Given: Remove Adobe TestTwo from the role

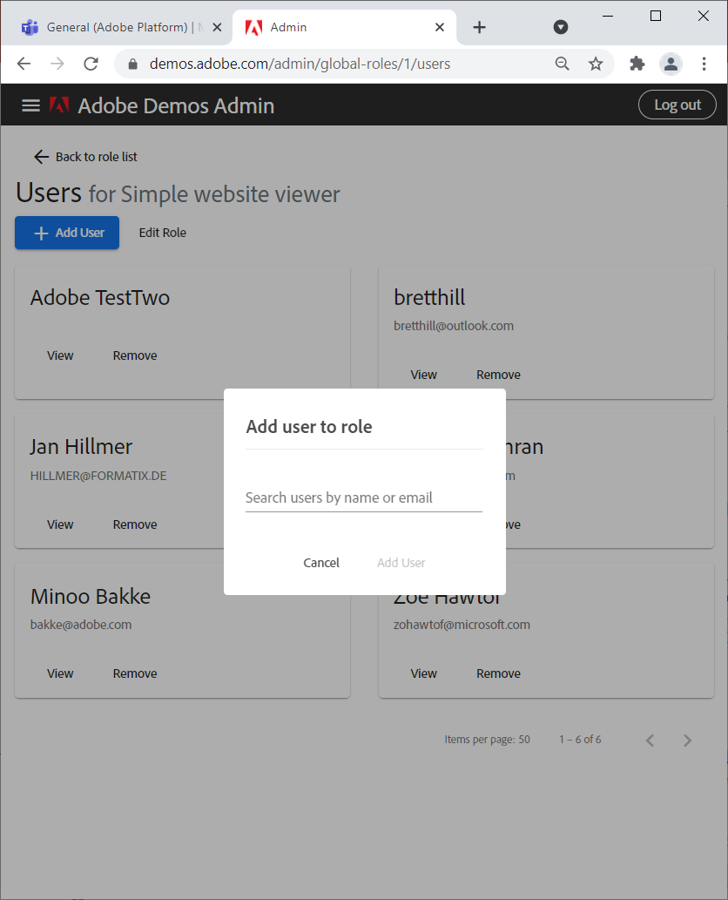Looking at the screenshot, I should pyautogui.click(x=135, y=355).
